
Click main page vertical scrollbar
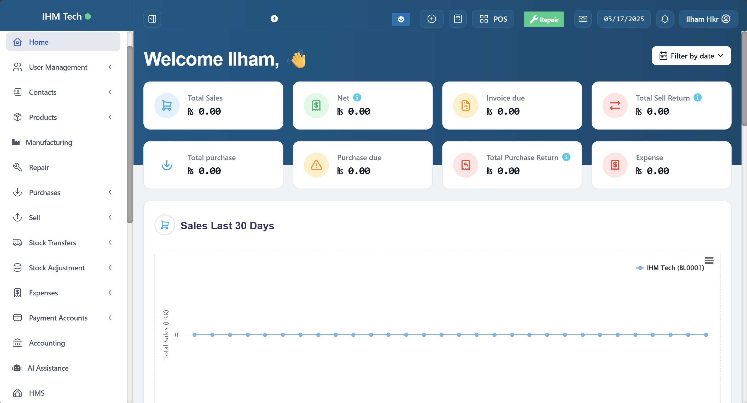[744, 79]
